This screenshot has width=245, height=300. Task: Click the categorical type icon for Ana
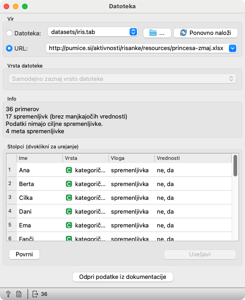[69, 170]
